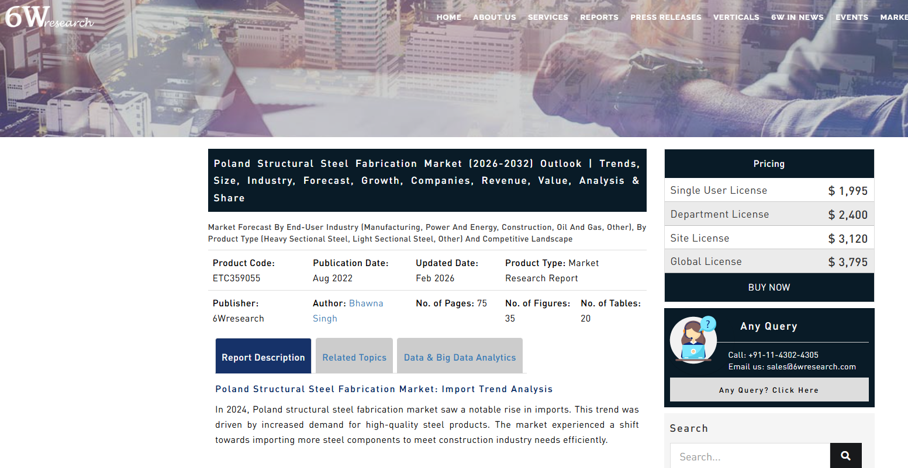This screenshot has height=468, width=908.
Task: Choose the Global License pricing row
Action: pos(768,261)
